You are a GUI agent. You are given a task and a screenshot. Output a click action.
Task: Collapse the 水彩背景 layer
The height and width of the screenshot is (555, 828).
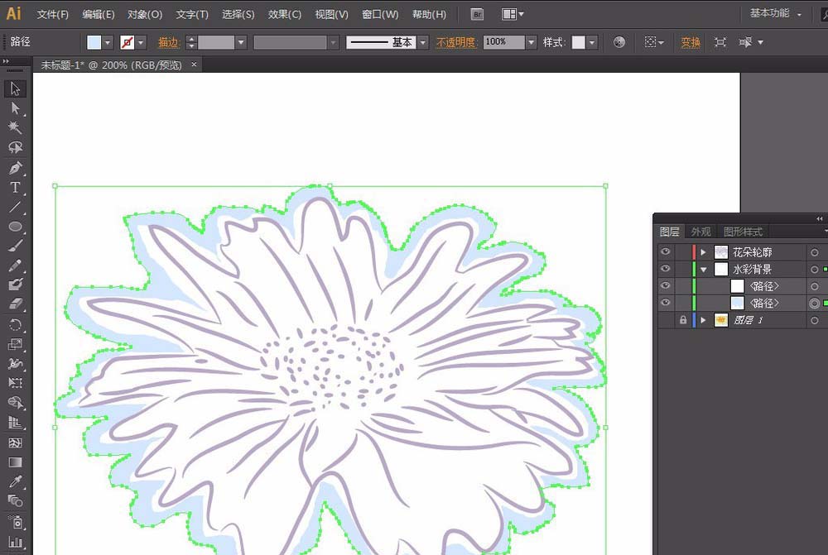click(x=704, y=270)
